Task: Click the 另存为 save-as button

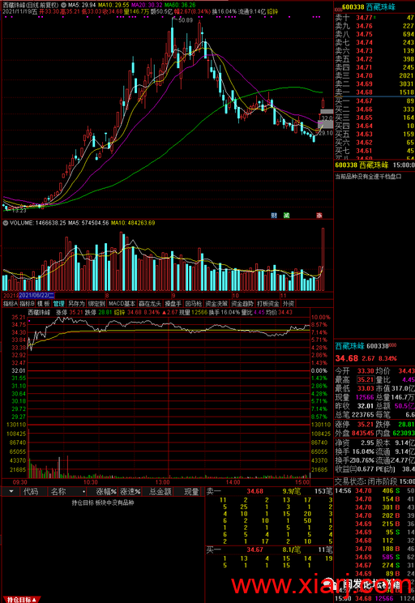Action: [76, 303]
